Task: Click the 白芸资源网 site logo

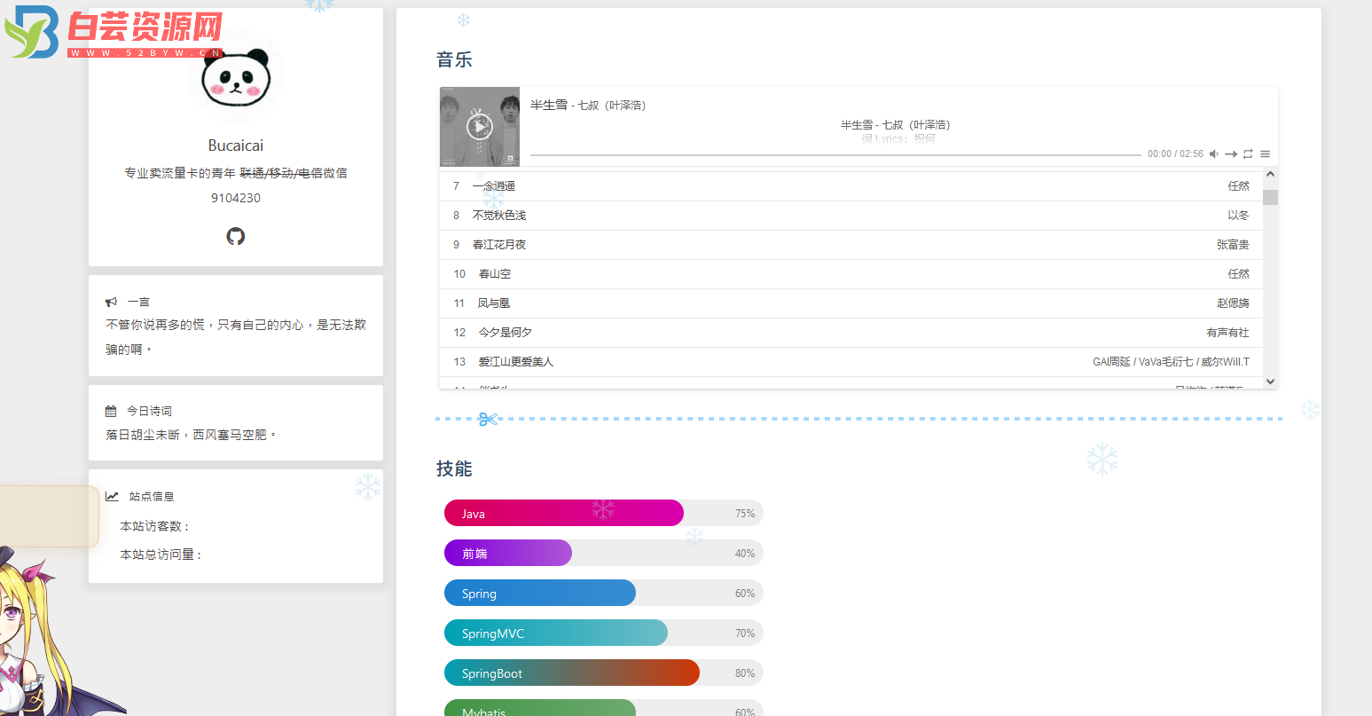Action: [114, 33]
